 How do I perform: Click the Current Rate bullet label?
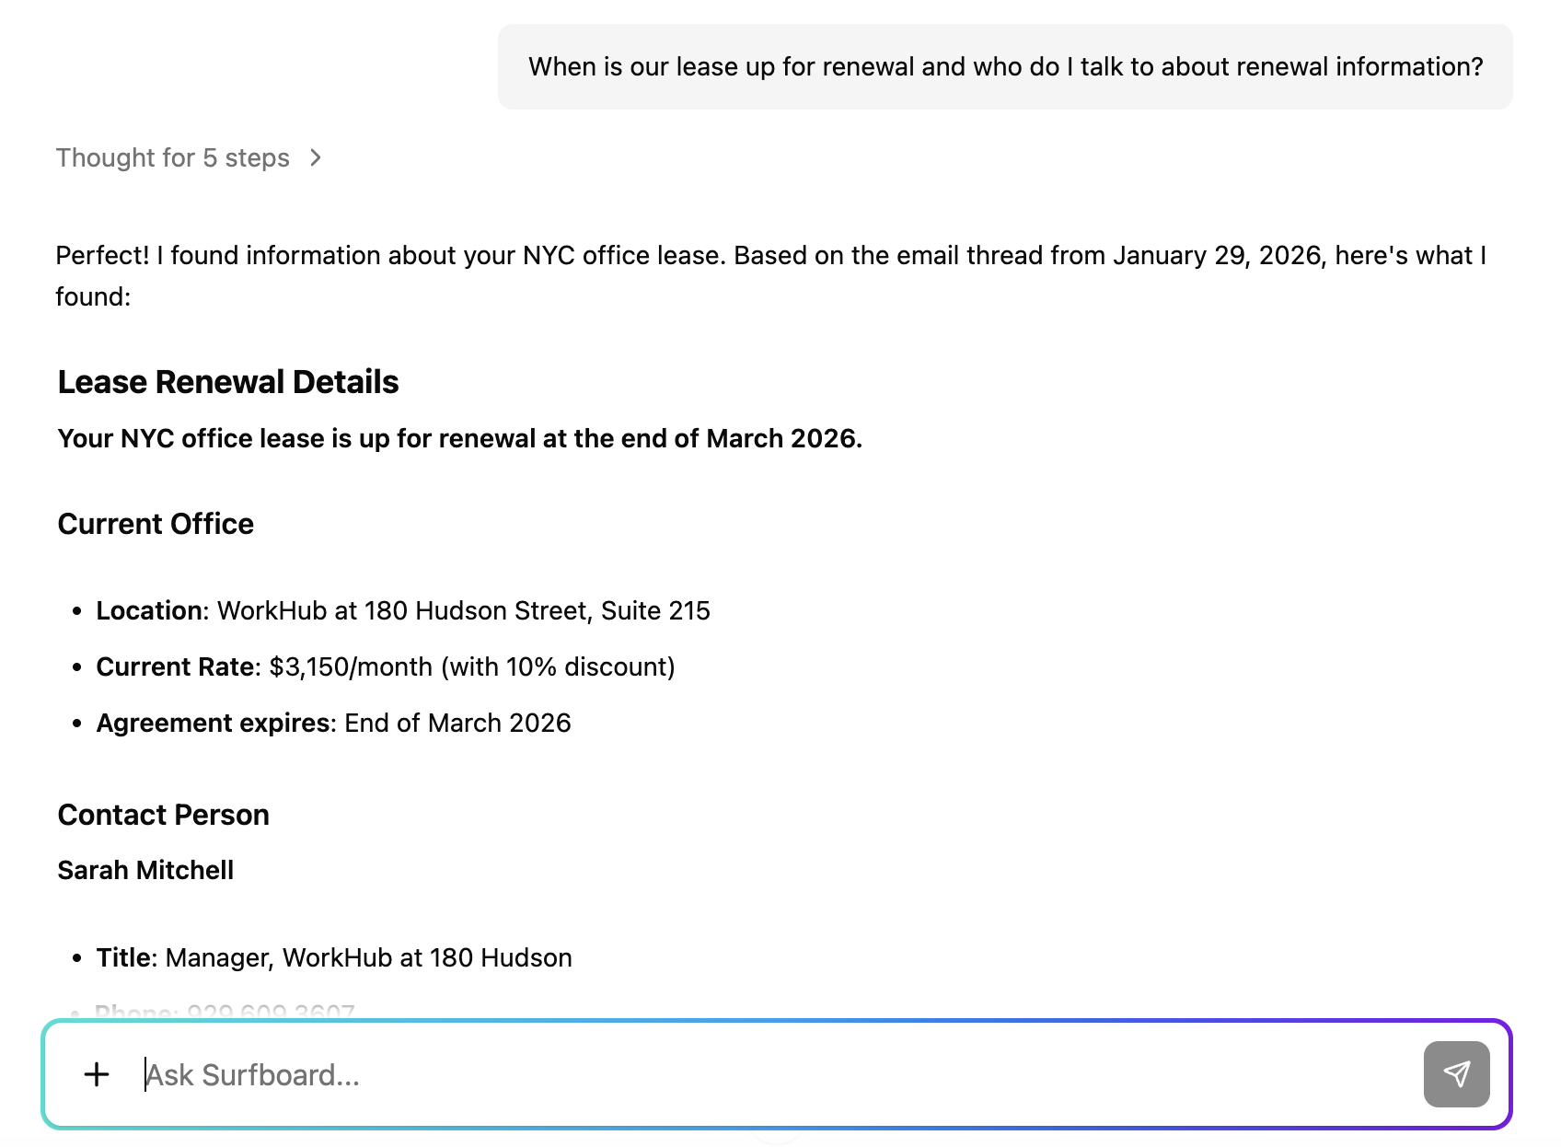coord(175,666)
